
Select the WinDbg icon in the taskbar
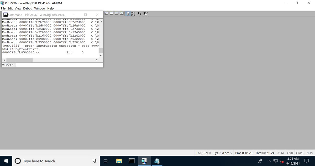tap(144, 161)
